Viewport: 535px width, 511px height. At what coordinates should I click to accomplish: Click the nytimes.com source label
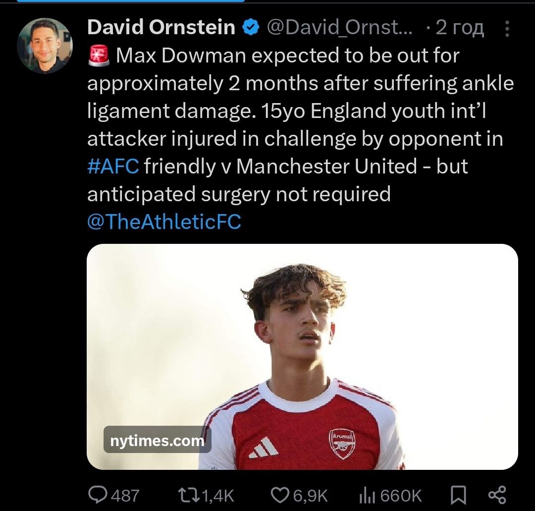tap(157, 440)
